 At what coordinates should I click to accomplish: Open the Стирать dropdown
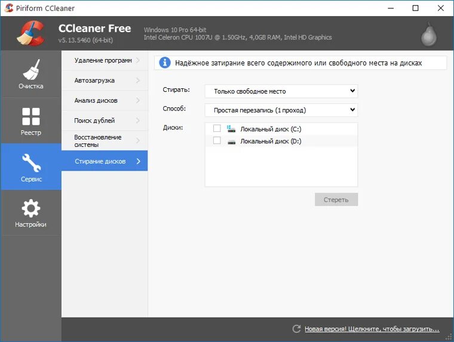tap(281, 91)
